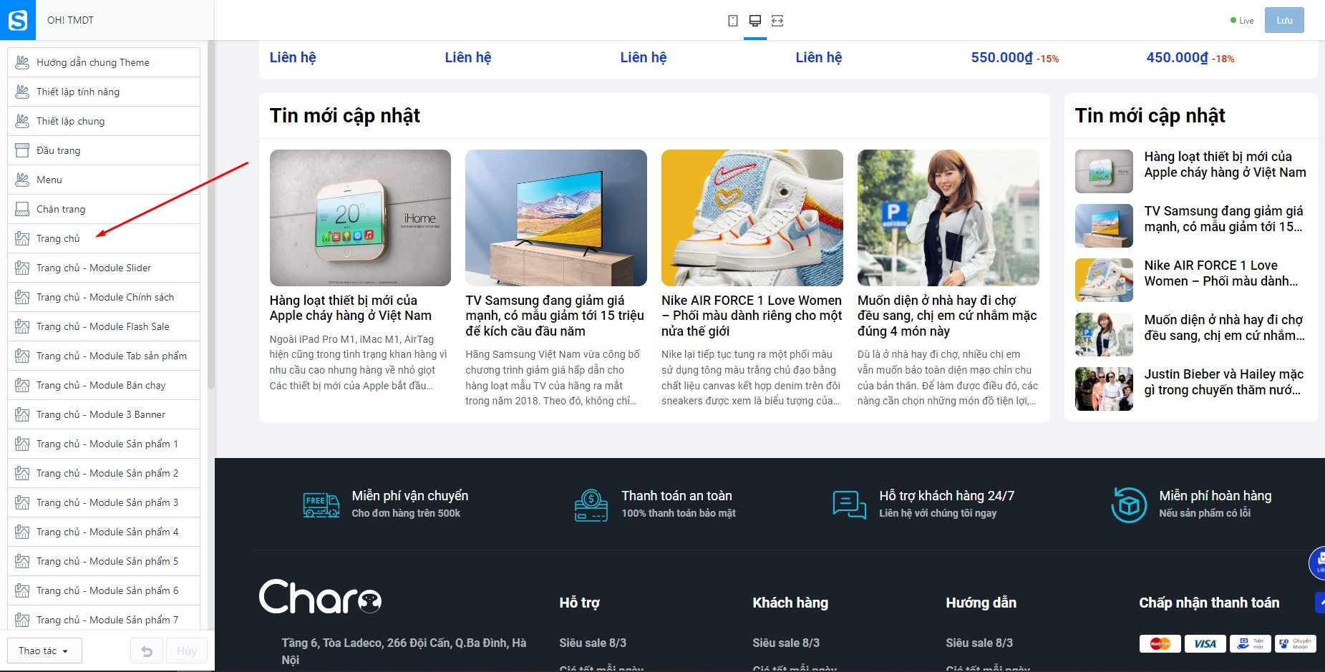Switch to full-width preview icon

pyautogui.click(x=777, y=21)
